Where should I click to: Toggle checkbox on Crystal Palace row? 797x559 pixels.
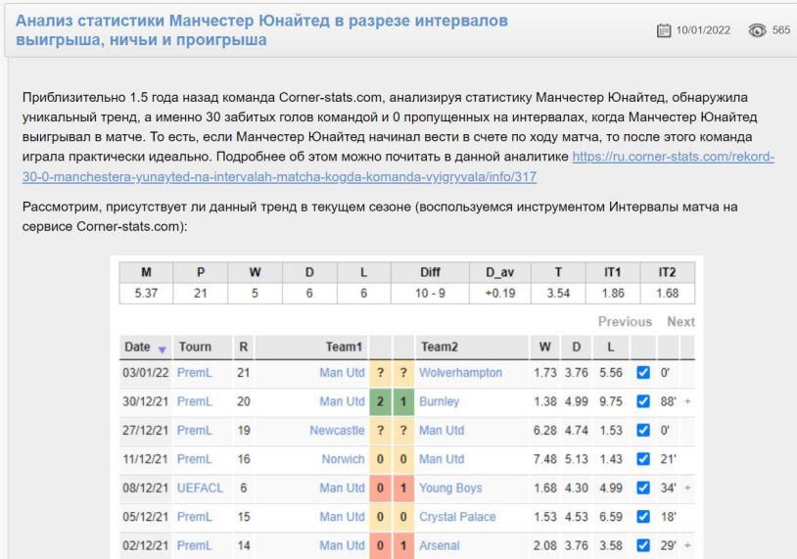tap(643, 517)
